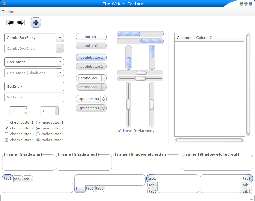Switch to tab2 in right-tabbed notebook
This screenshot has height=201, width=255.
click(x=247, y=185)
